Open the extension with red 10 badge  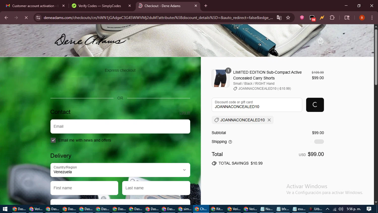tap(312, 18)
